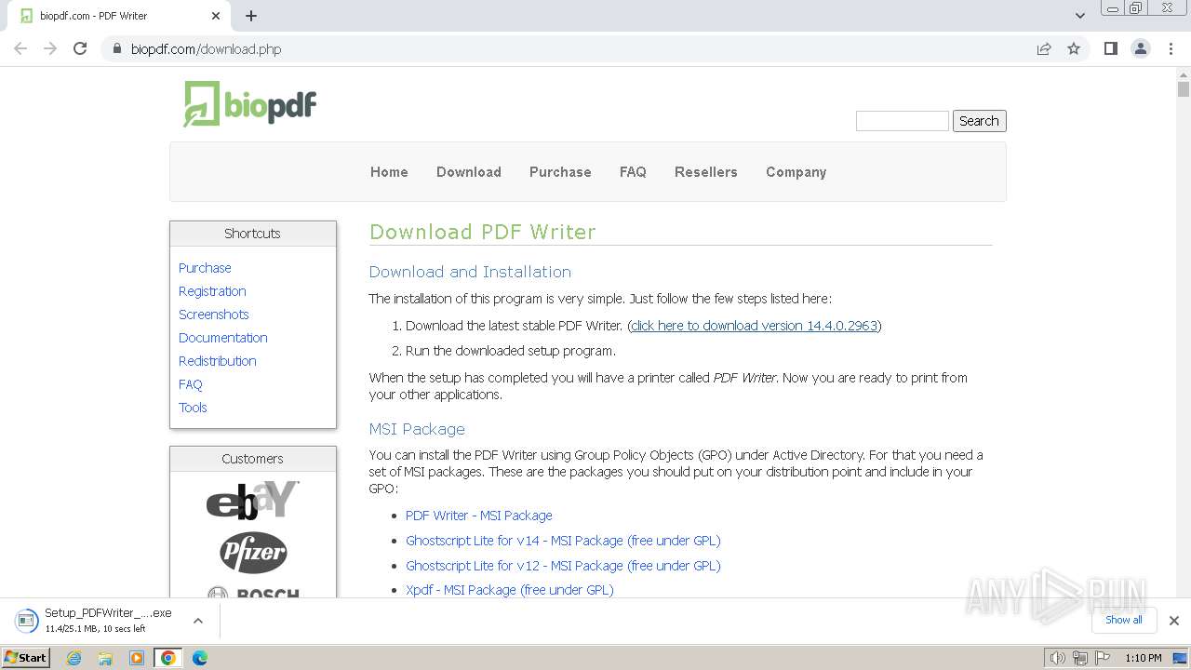This screenshot has width=1191, height=670.
Task: Click the Purchase shortcut link
Action: (x=205, y=268)
